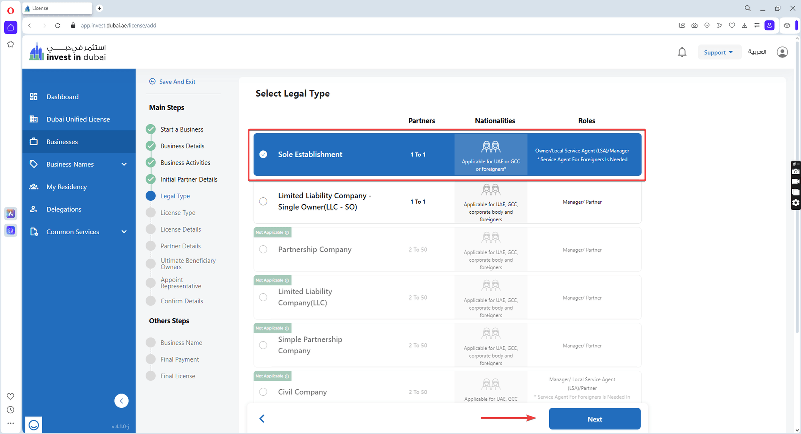Click the License Details step

point(181,229)
